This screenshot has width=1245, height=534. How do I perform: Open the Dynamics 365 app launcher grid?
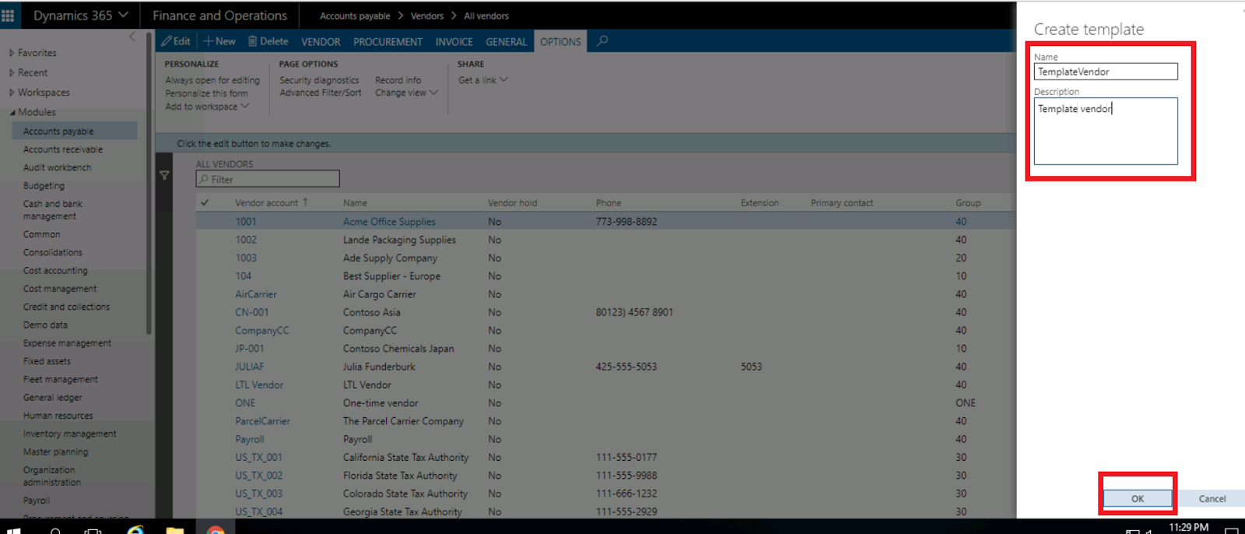[x=8, y=15]
